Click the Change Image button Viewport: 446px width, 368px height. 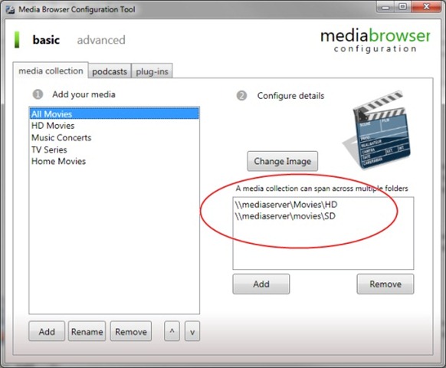coord(283,161)
